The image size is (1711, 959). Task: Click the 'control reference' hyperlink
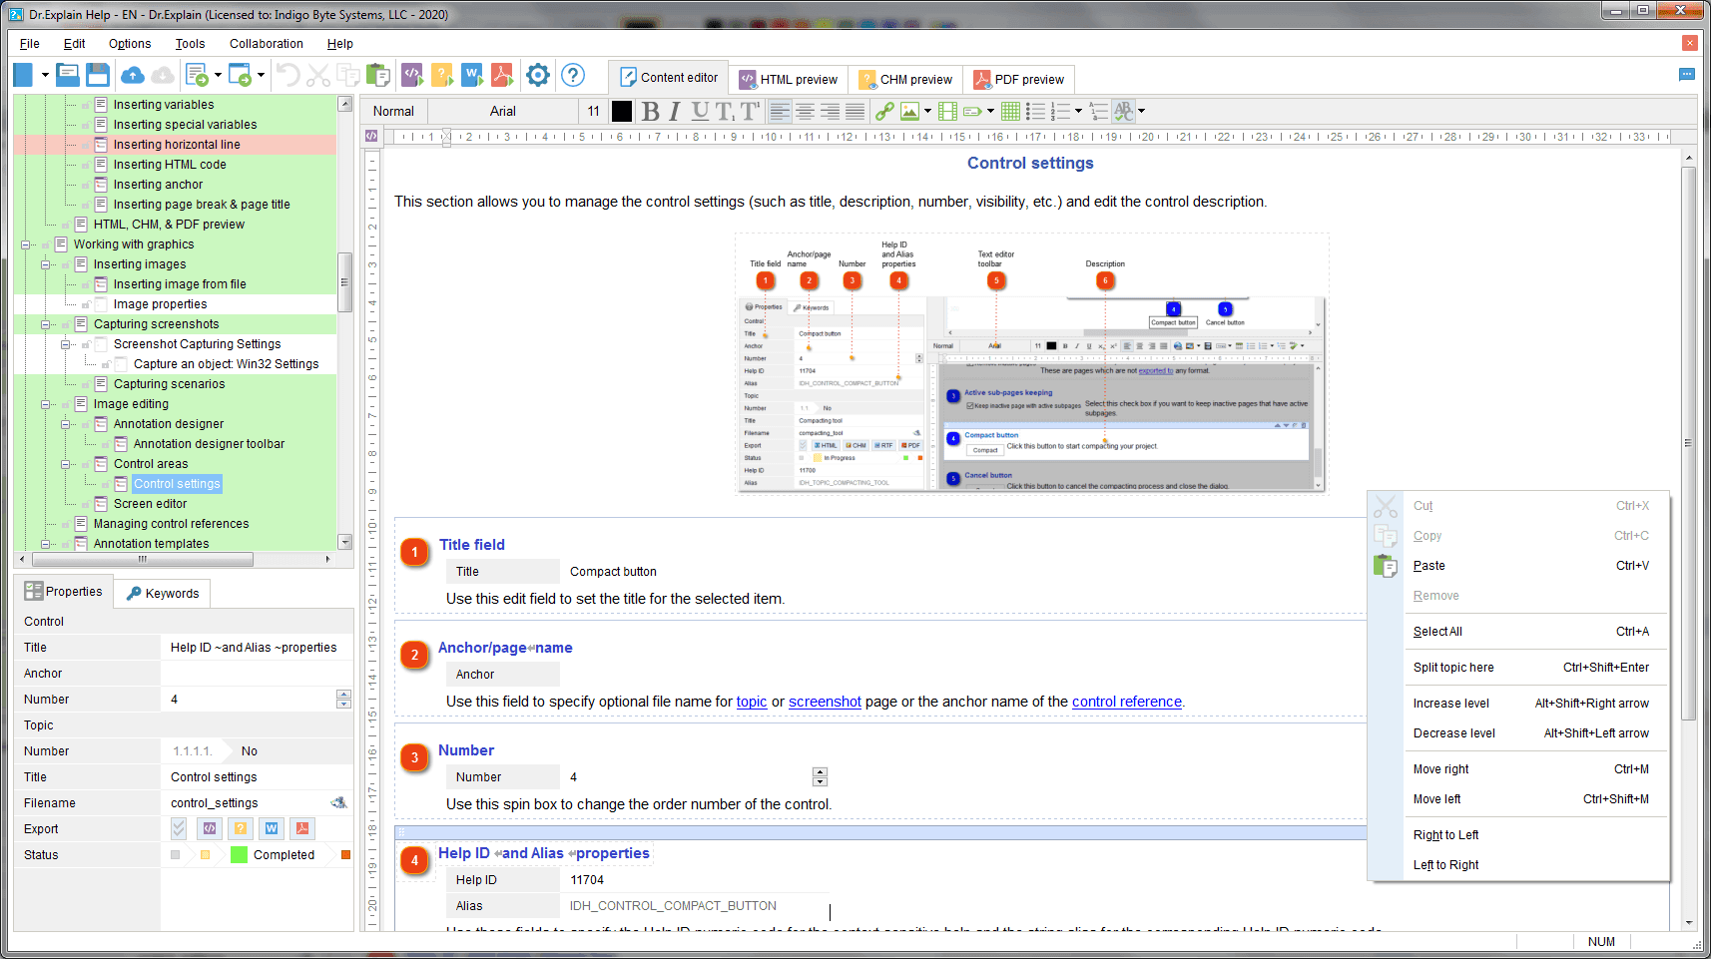pos(1126,702)
